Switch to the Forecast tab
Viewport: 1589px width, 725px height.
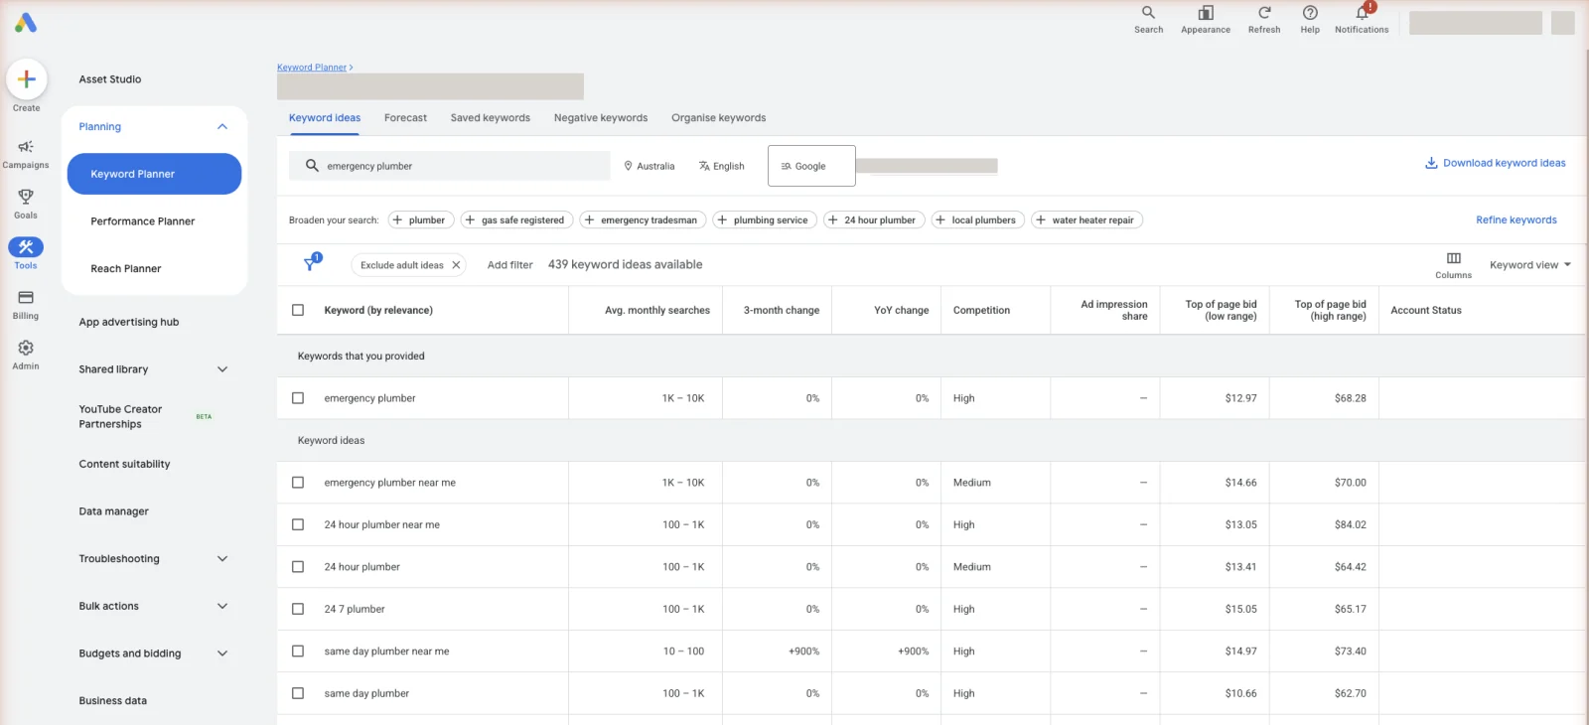[405, 117]
